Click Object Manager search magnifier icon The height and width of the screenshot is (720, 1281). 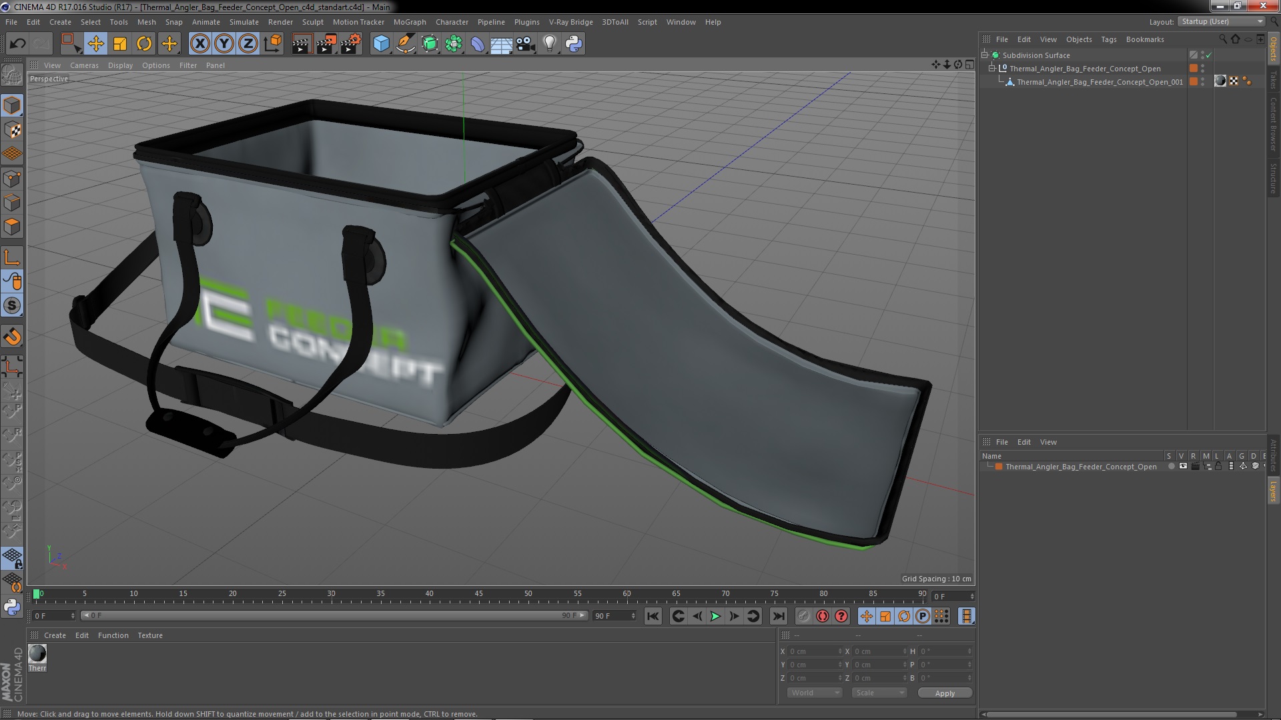coord(1222,39)
